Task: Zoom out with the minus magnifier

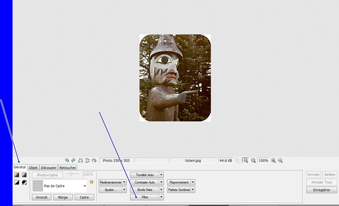Action: (x=280, y=160)
